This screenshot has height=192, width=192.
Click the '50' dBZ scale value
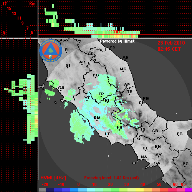[159, 184]
